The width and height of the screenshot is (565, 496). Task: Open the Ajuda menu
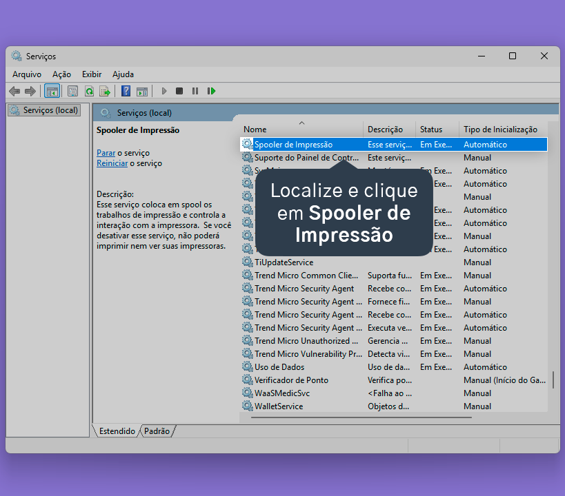[x=123, y=74]
